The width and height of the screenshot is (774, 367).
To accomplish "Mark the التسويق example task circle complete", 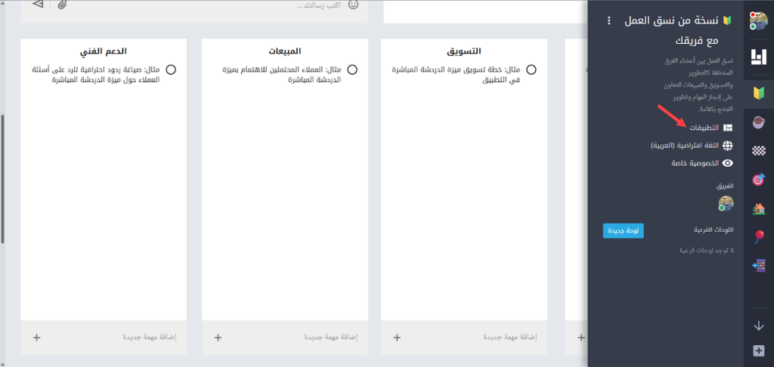I will pyautogui.click(x=531, y=69).
